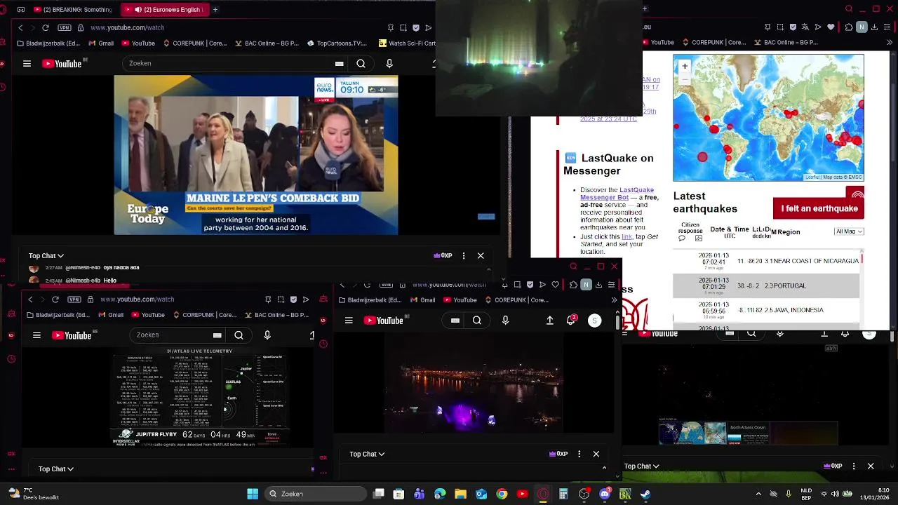Screen dimensions: 898x505
Task: Select the PORTUGAL earthquake row
Action: click(766, 285)
